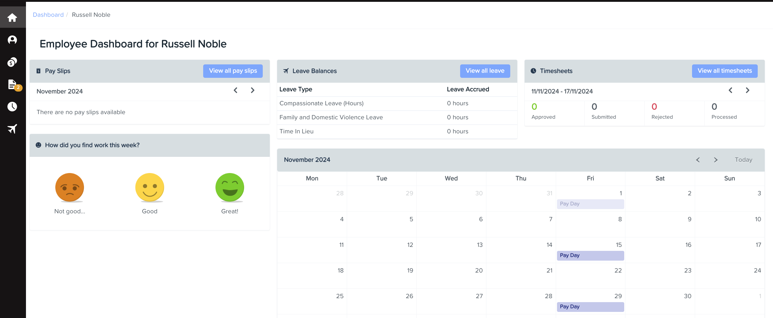Open the profile sidebar icon
This screenshot has height=318, width=773.
[12, 40]
